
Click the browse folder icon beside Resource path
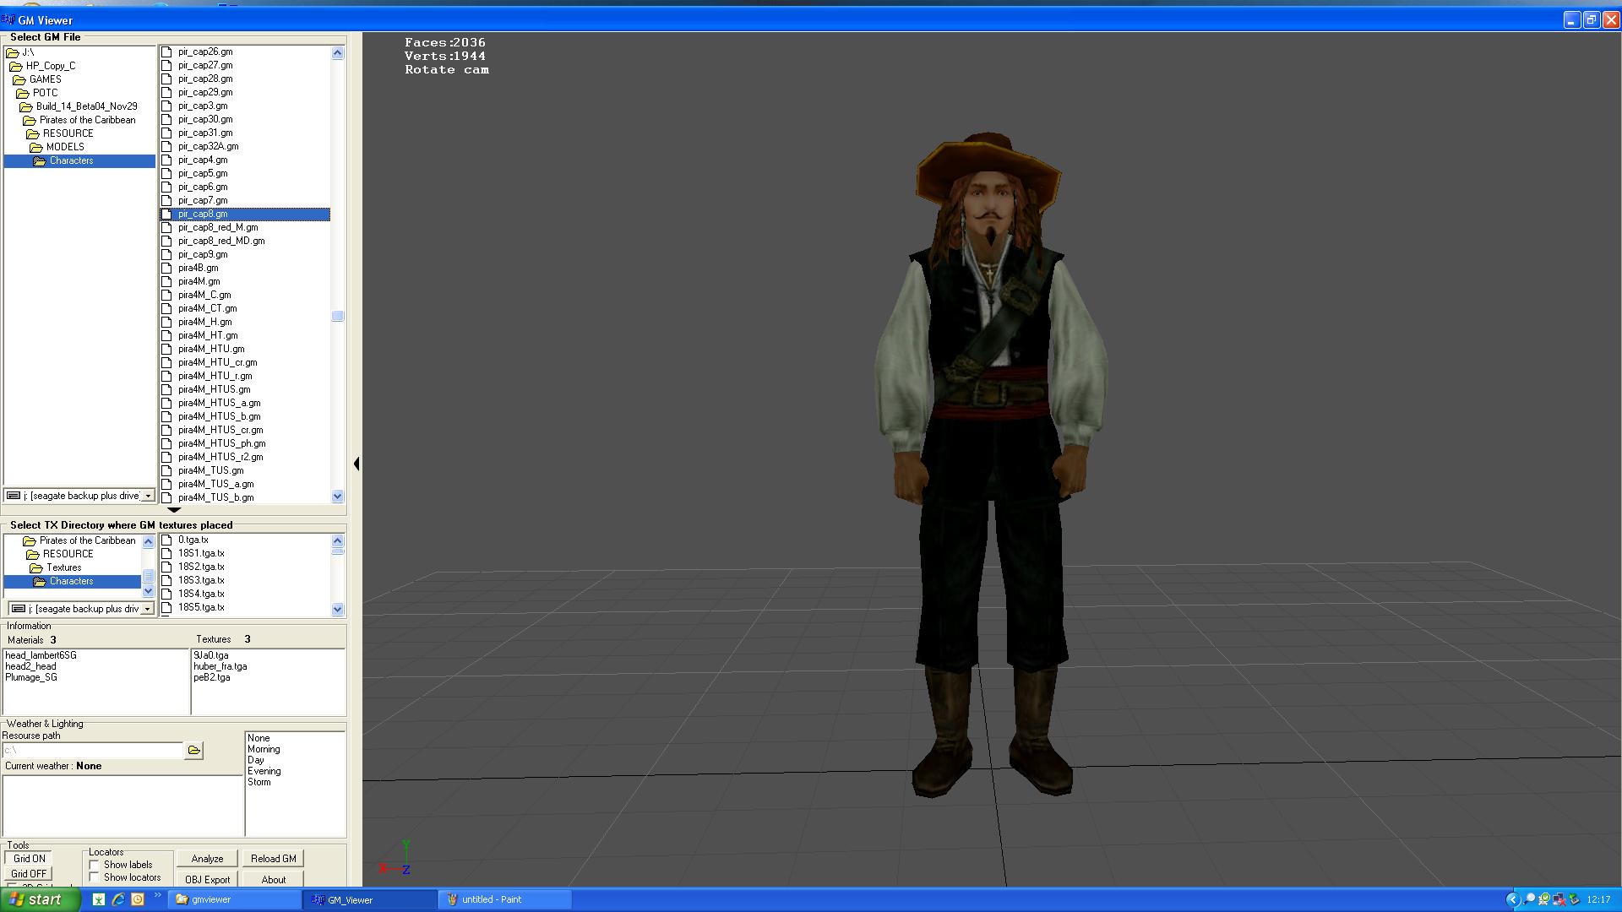[x=193, y=750]
